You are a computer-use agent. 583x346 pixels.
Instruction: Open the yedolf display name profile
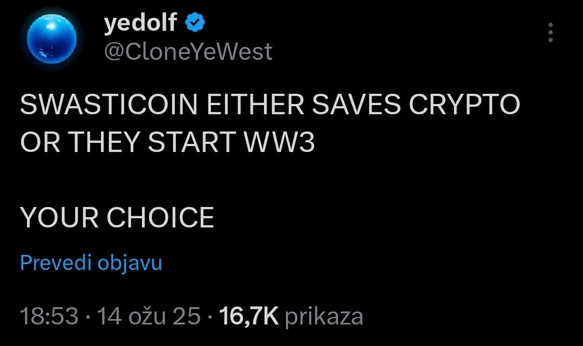pyautogui.click(x=140, y=23)
